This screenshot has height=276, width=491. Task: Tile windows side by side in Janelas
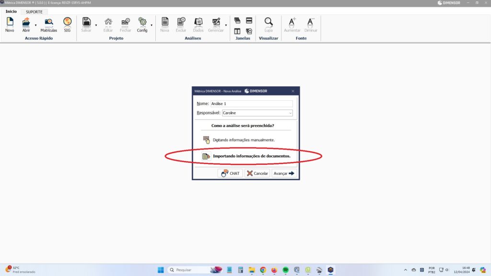[237, 31]
